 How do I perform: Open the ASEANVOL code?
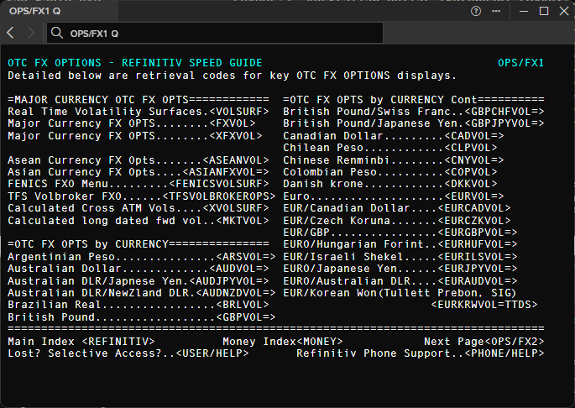click(x=236, y=160)
